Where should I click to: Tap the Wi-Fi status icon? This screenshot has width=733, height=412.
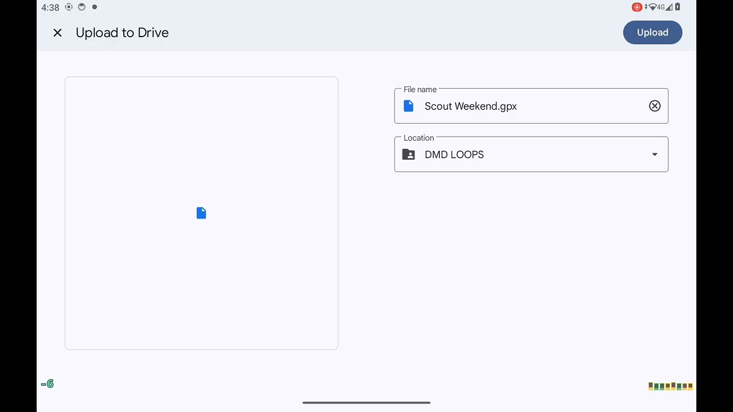[651, 7]
